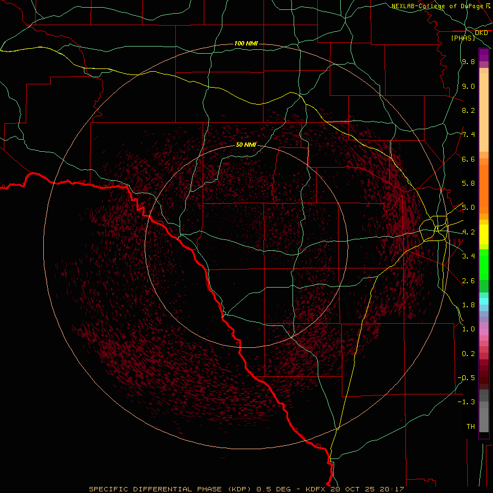Pick the bright yellow band of the color bar
Screen dimensions: 493x493
coord(484,234)
